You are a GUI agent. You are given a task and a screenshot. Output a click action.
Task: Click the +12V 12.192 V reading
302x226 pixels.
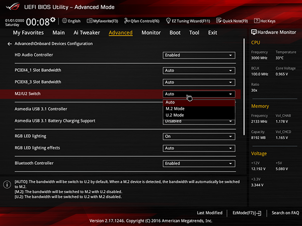click(x=258, y=169)
